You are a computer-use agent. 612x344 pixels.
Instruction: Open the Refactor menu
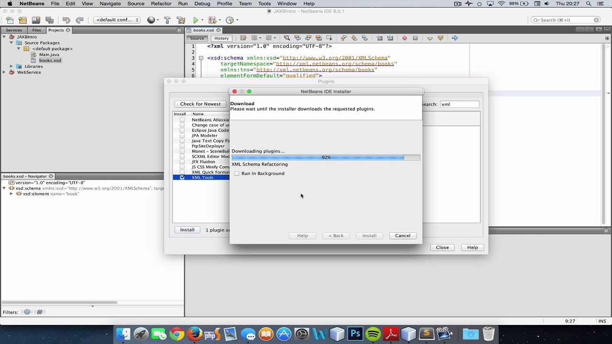161,3
